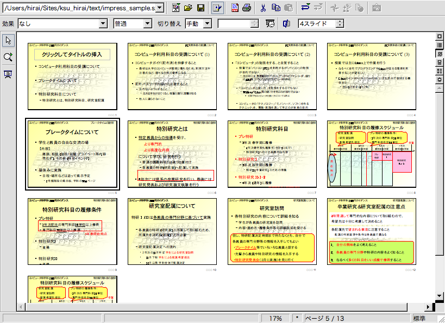This screenshot has width=445, height=323.
Task: Select slide 8 schedule chart thumbnail
Action: [372, 154]
